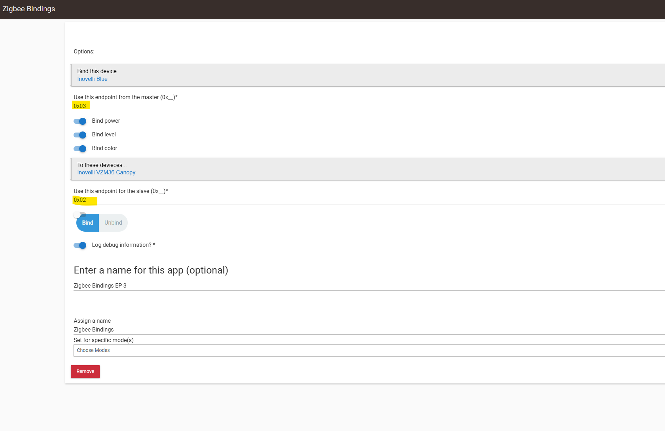Toggle the Log debug information switch
Viewport: 665px width, 431px height.
pyautogui.click(x=80, y=245)
